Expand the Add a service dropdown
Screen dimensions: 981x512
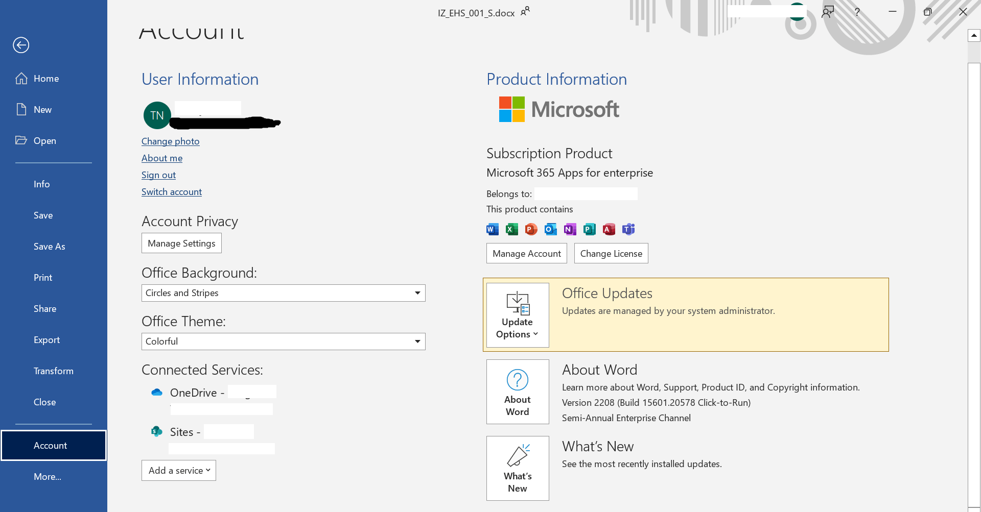[x=179, y=471]
